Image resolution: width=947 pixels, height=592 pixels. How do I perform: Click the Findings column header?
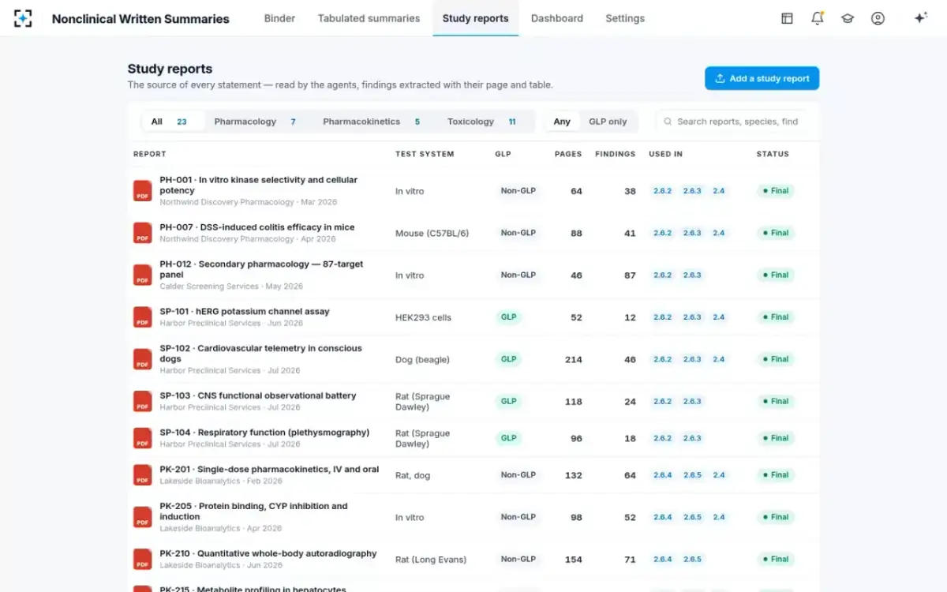pyautogui.click(x=615, y=154)
